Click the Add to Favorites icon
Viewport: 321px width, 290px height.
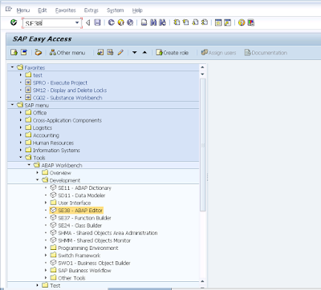pos(100,52)
